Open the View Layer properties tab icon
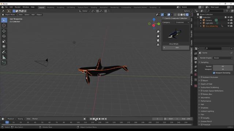This screenshot has height=131, width=234. pos(196,67)
